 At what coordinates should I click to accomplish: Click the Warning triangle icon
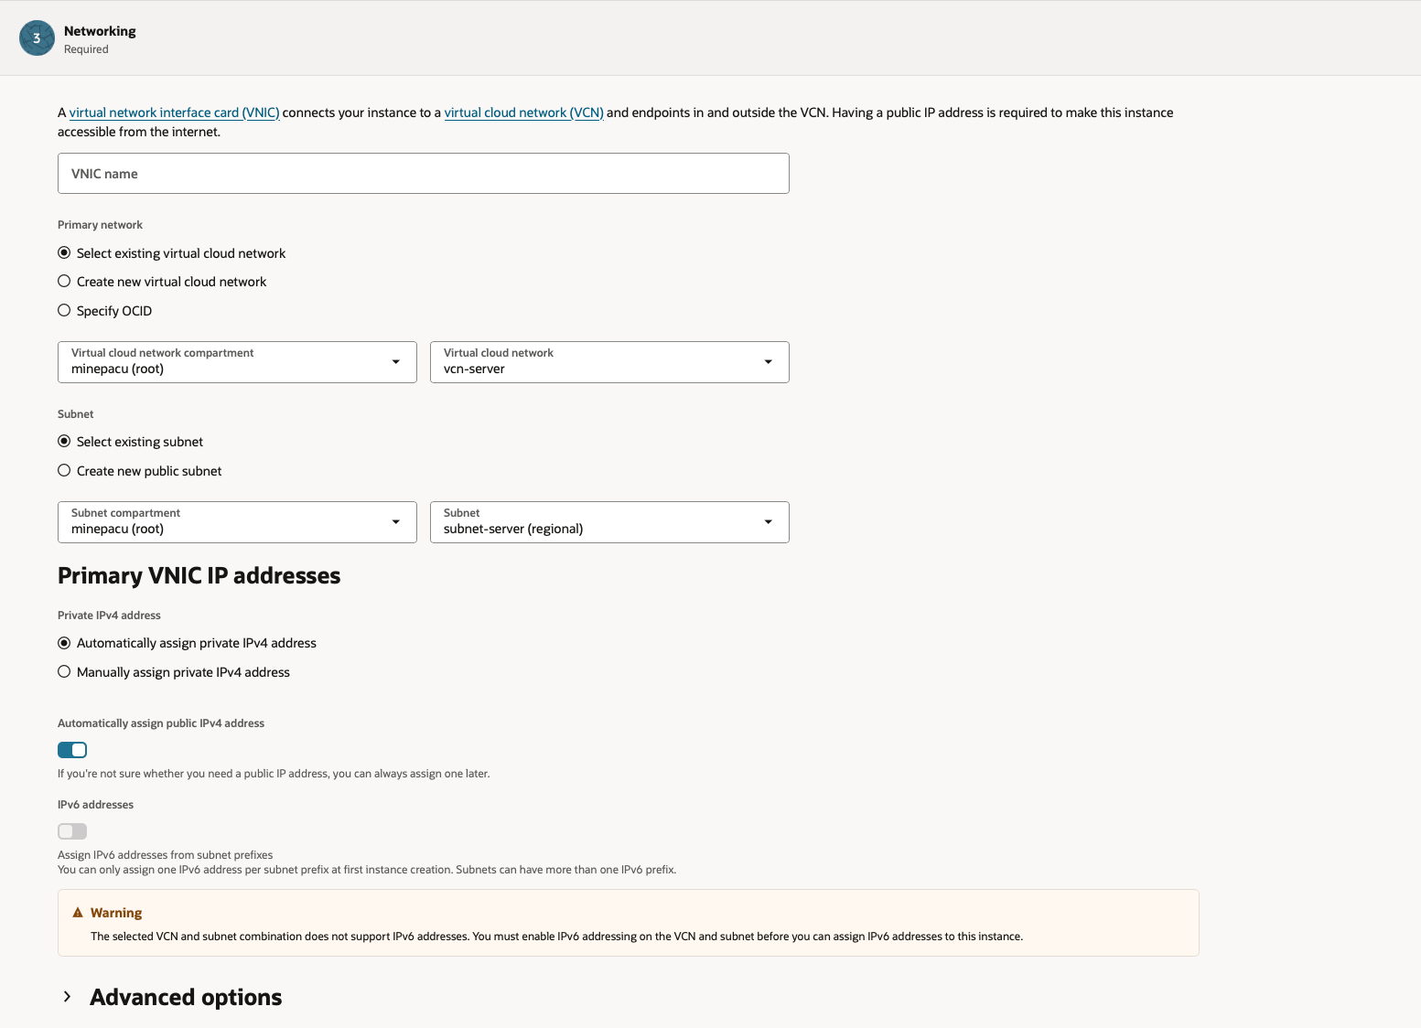tap(78, 913)
